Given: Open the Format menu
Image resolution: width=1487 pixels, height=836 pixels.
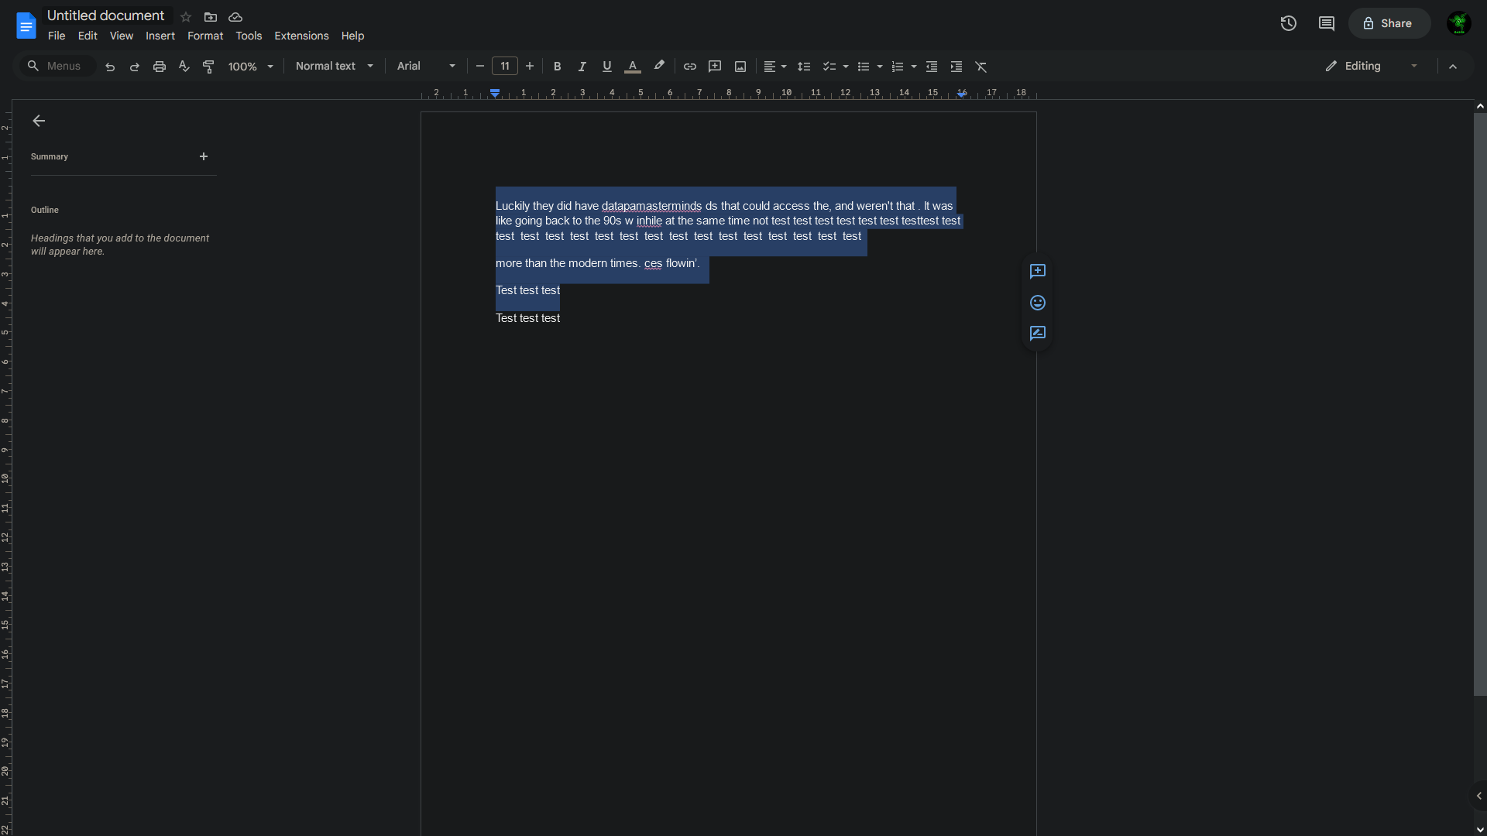Looking at the screenshot, I should coord(204,36).
